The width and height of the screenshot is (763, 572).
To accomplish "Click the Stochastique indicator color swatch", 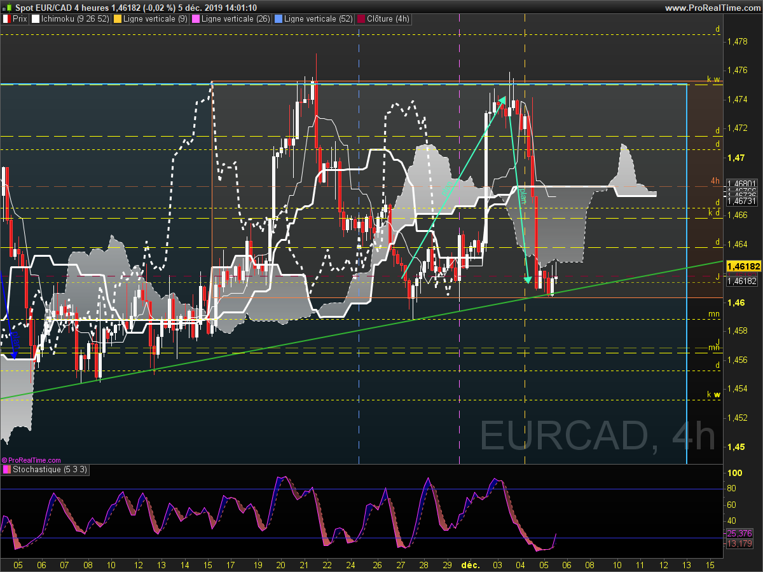I will point(7,470).
